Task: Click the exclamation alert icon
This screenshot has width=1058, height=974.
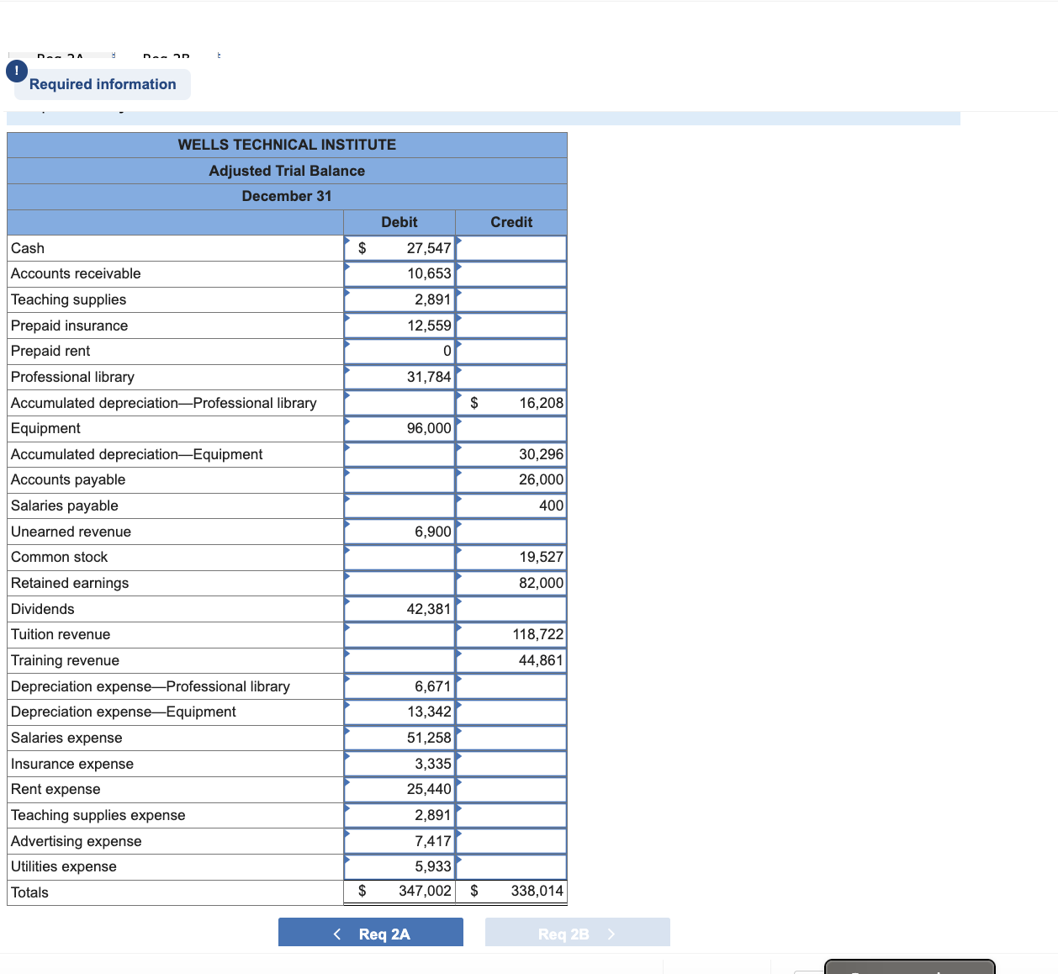Action: coord(15,71)
